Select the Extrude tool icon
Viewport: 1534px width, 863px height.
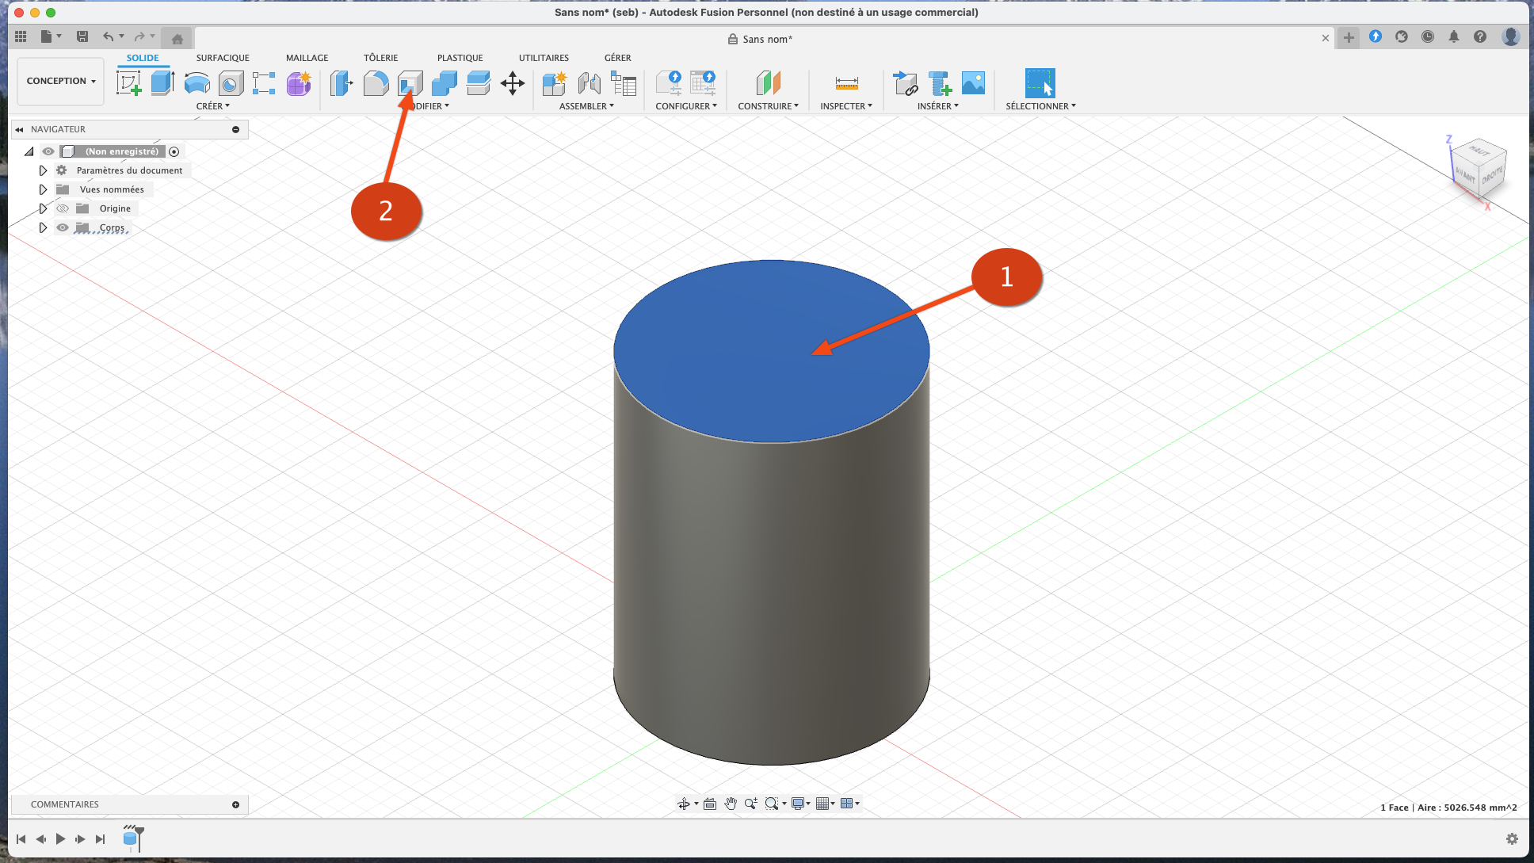click(x=162, y=82)
